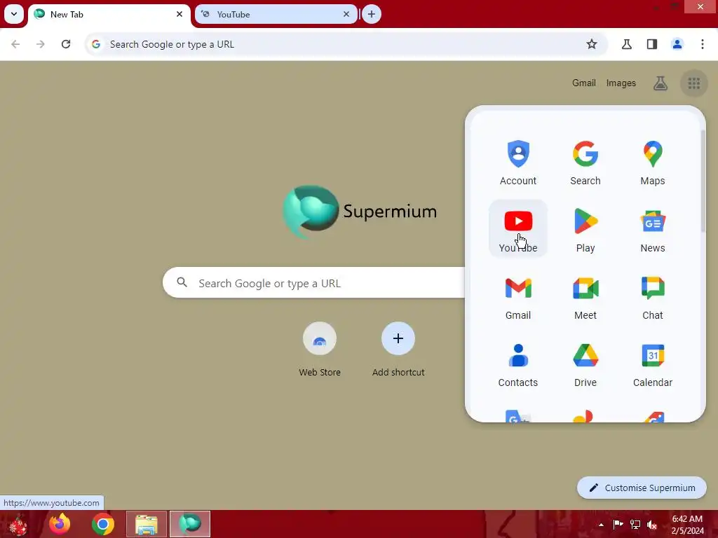The height and width of the screenshot is (538, 718).
Task: Close the Google apps grid launcher
Action: point(693,83)
